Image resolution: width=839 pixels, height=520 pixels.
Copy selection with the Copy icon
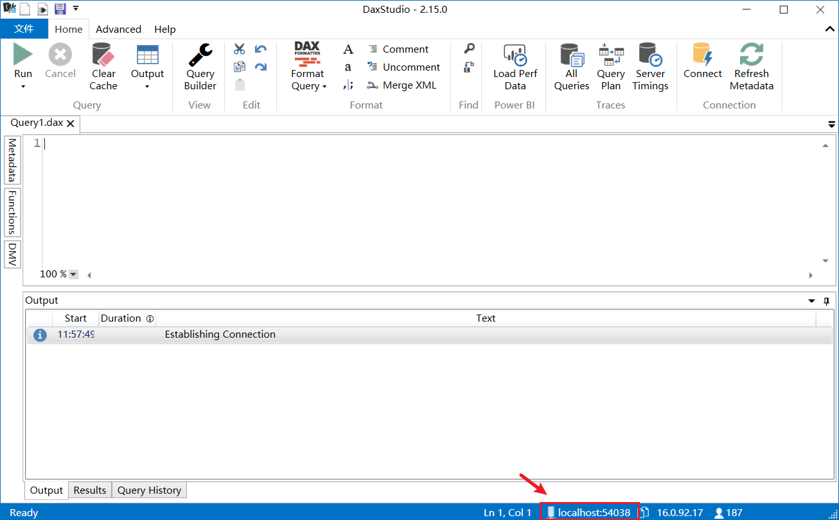(x=240, y=67)
